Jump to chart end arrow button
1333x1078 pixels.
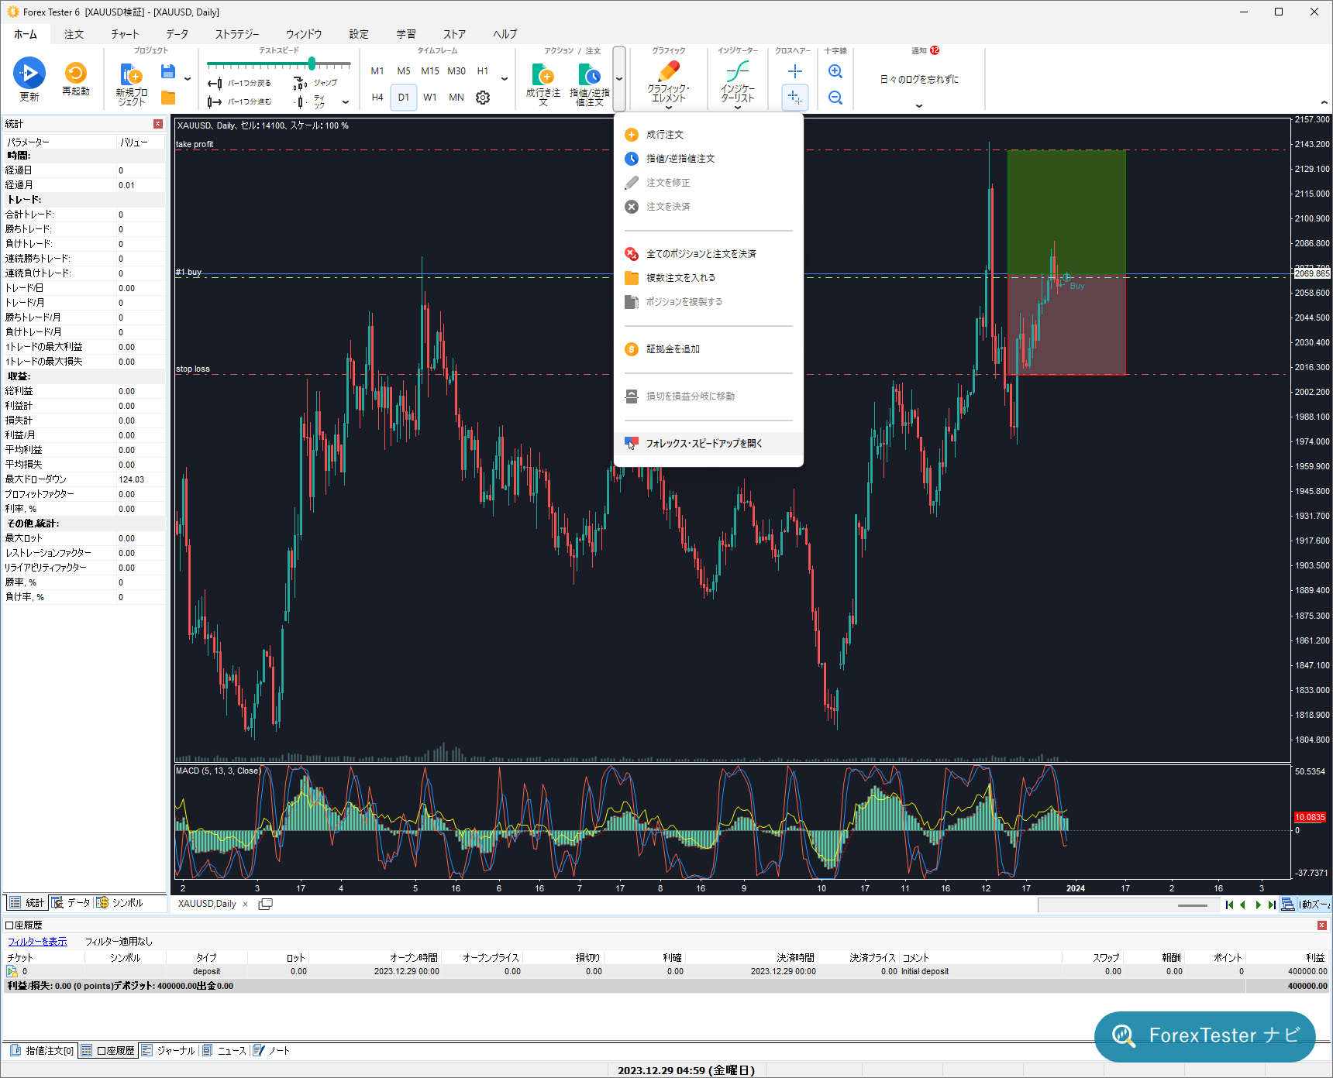[1272, 905]
